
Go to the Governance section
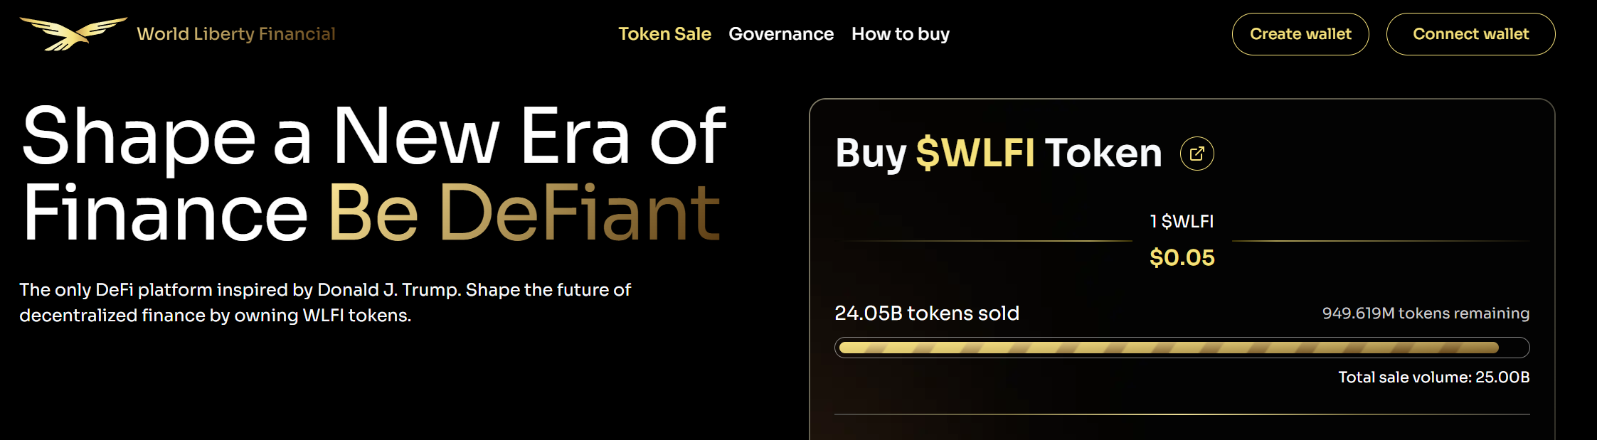[781, 34]
